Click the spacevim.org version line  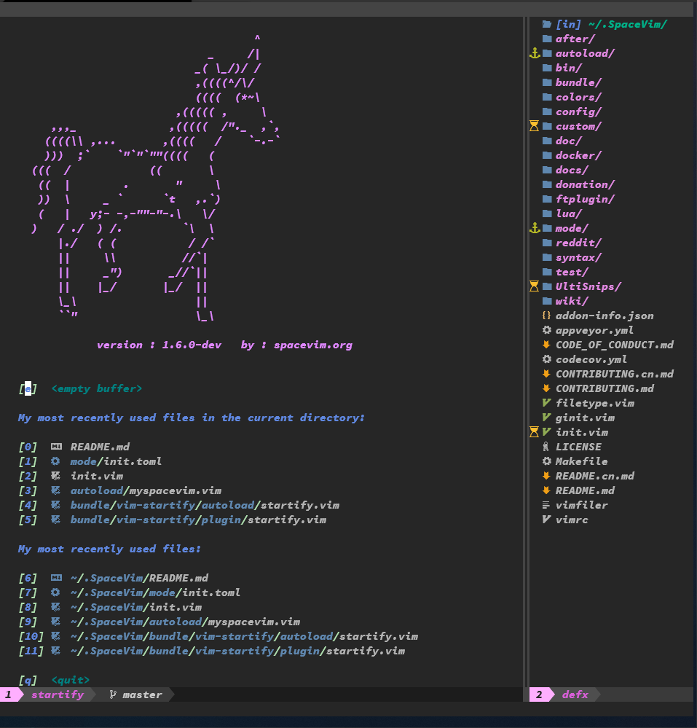click(x=224, y=345)
